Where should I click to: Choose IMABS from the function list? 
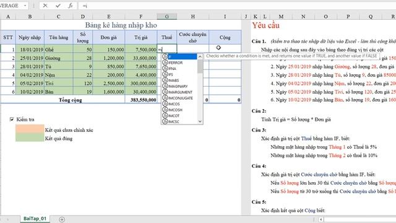(x=179, y=80)
